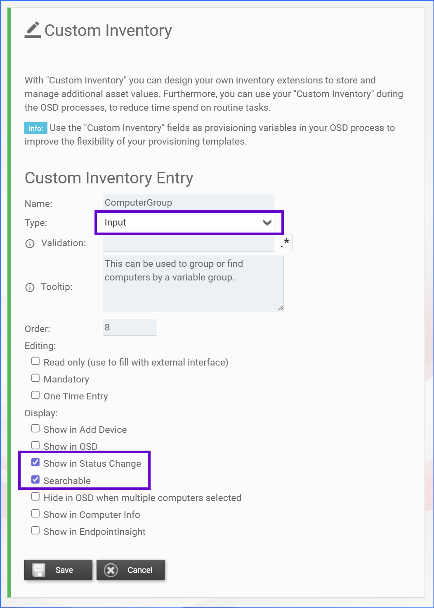Click the X circle icon on Cancel
This screenshot has height=608, width=434.
tap(111, 570)
